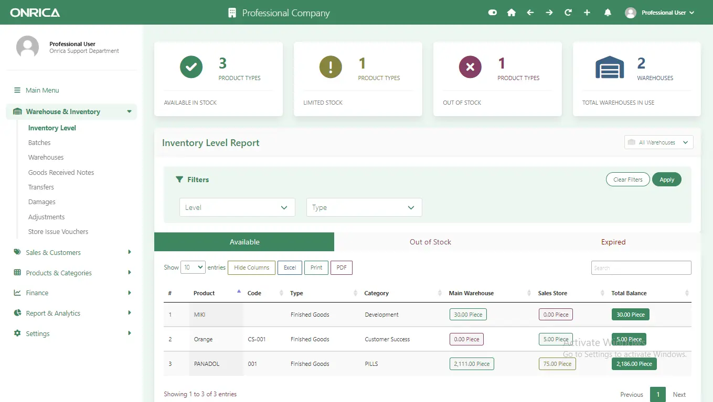Click the green checkmark Available in Stock icon
713x402 pixels.
191,67
